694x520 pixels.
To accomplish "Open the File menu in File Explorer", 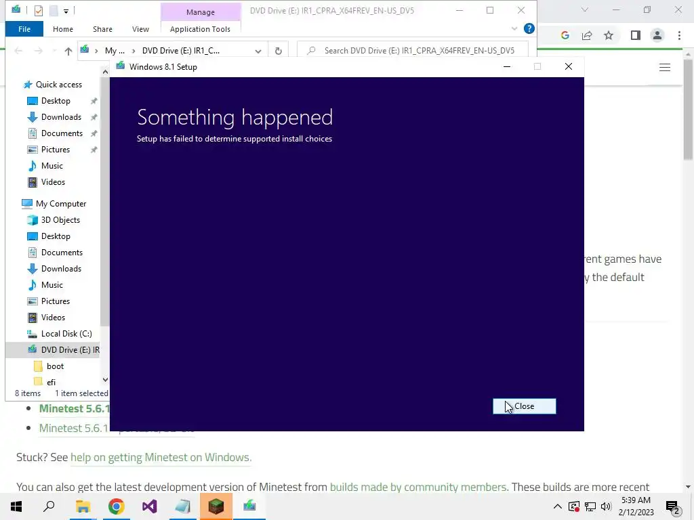I will 24,29.
